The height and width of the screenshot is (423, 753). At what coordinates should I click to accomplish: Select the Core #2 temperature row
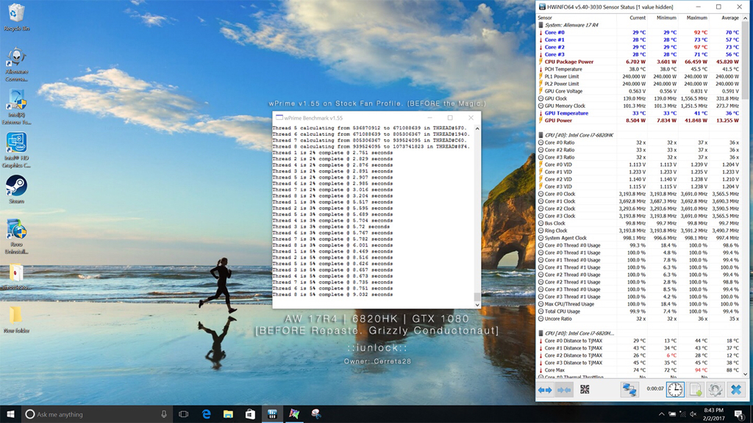(x=639, y=47)
